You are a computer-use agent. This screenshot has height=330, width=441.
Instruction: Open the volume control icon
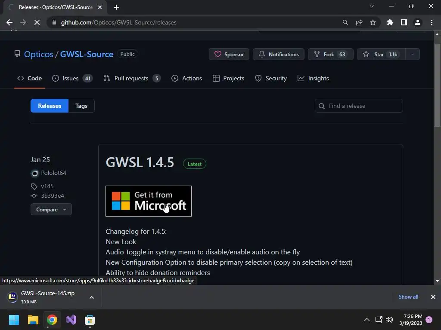point(389,320)
